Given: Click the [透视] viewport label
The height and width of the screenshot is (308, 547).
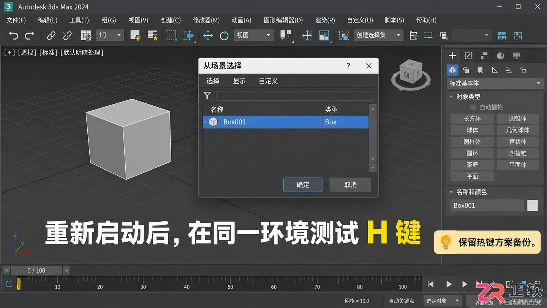Looking at the screenshot, I should coord(27,52).
